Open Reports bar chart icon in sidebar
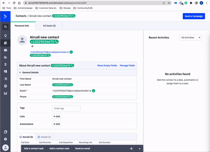The width and height of the screenshot is (210, 152). [x=5, y=93]
